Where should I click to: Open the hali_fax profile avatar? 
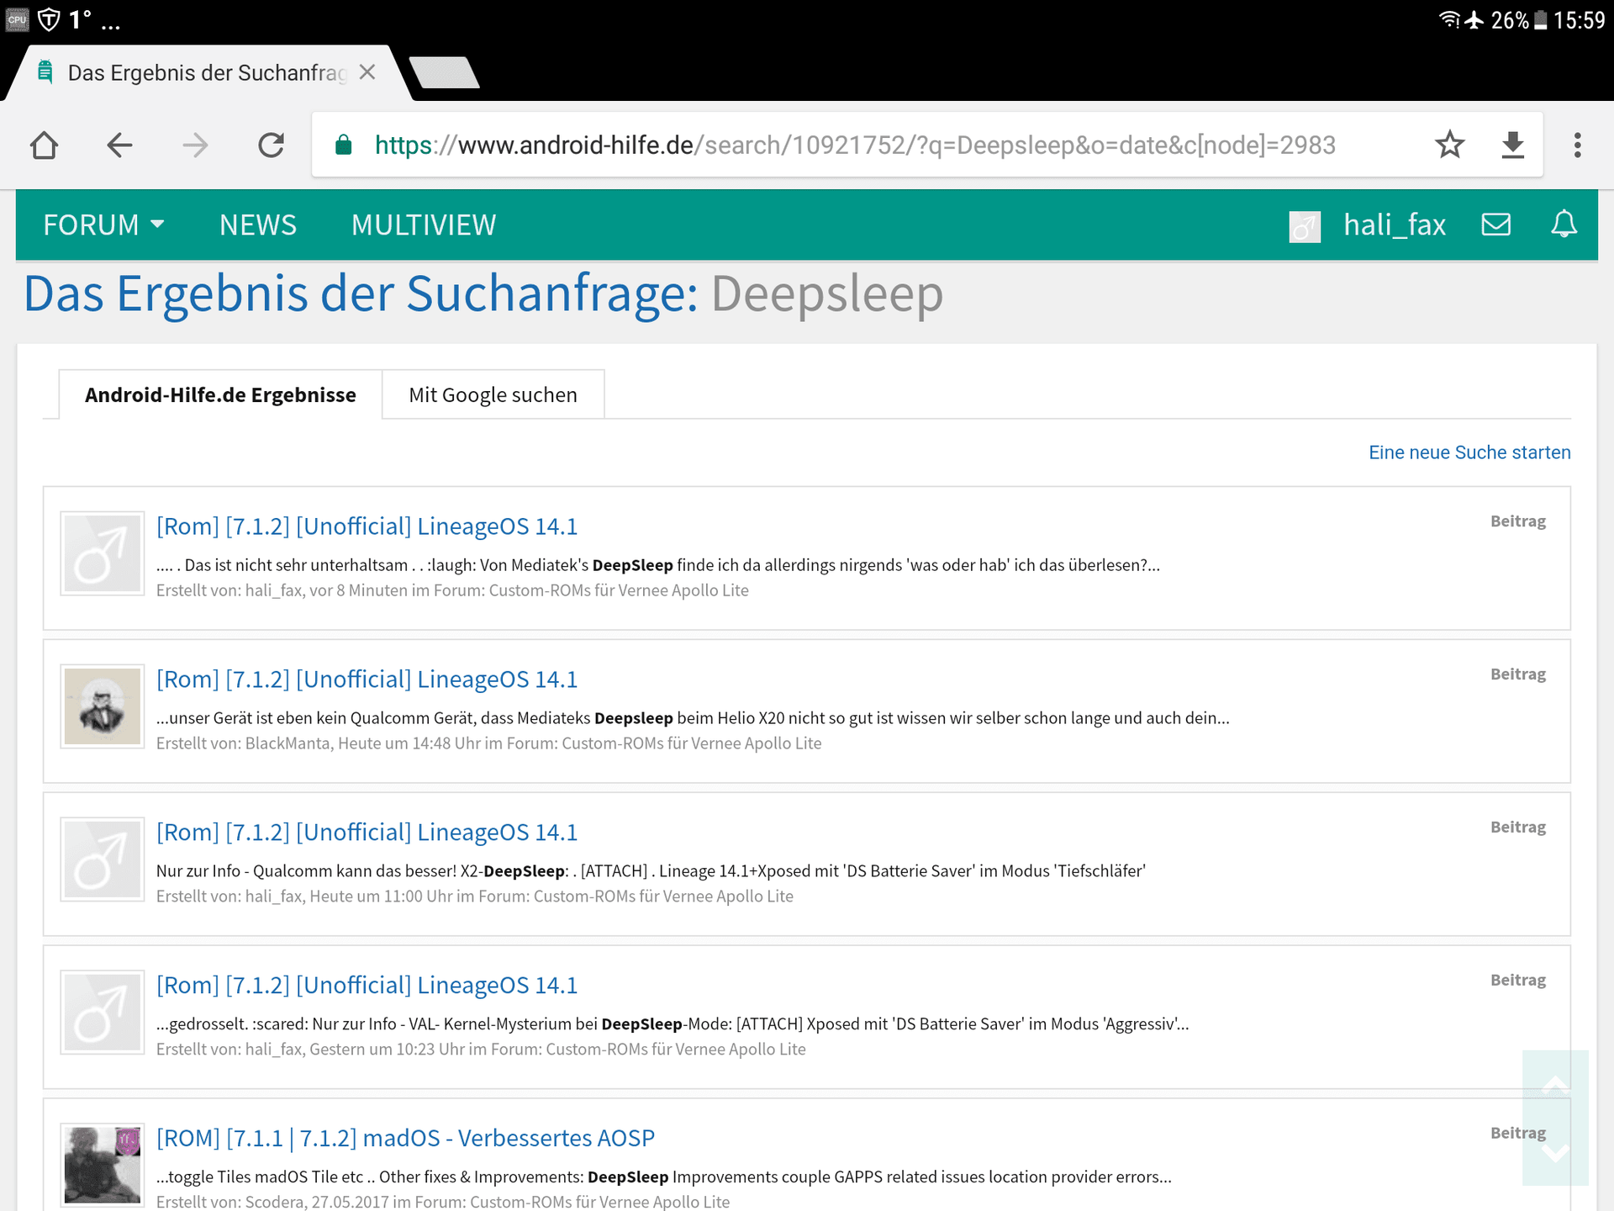(1305, 226)
